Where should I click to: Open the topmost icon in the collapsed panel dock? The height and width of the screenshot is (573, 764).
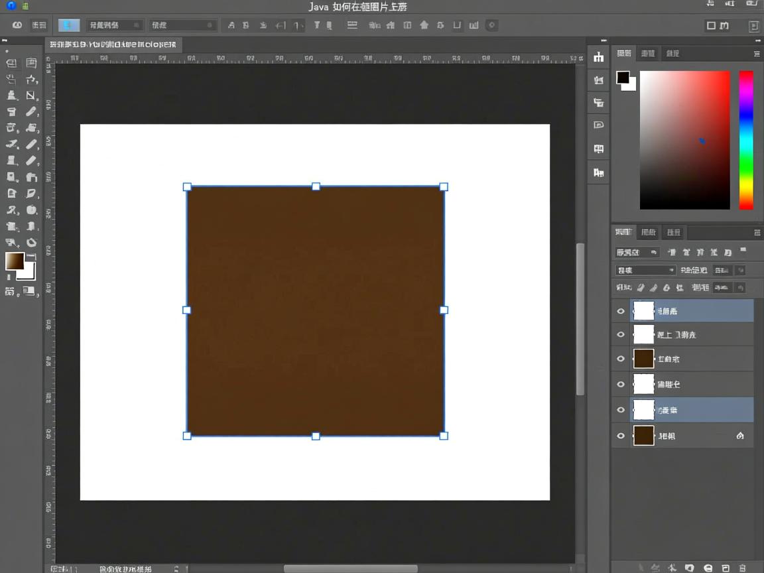[x=599, y=58]
